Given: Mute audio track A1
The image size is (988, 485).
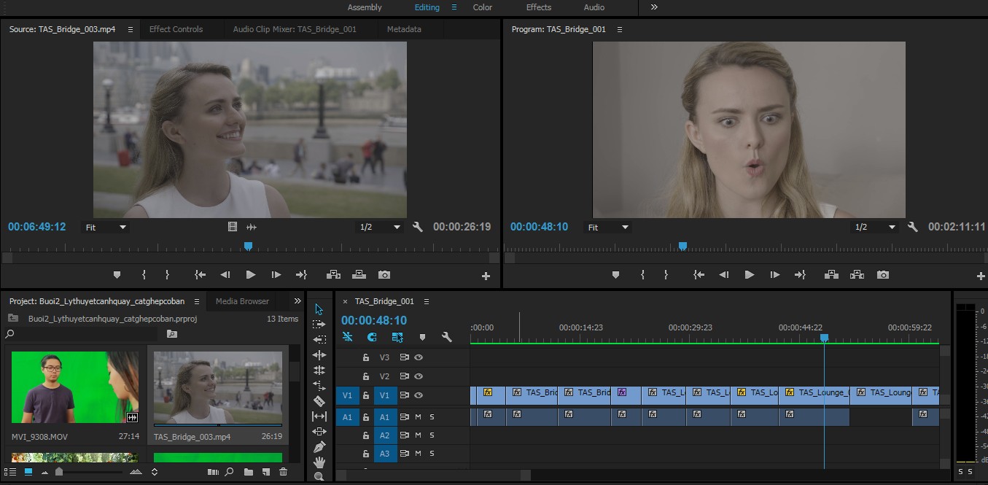Looking at the screenshot, I should click(x=419, y=417).
